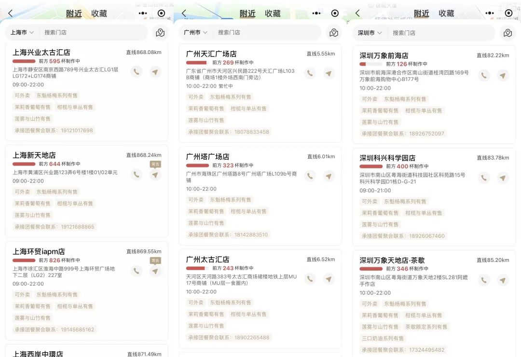The image size is (521, 357).
Task: Go back in the 广州市 panel
Action: pos(184,13)
